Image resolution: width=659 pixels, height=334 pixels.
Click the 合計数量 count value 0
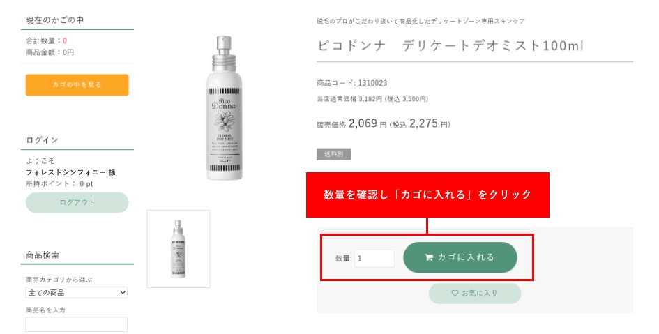coord(65,40)
